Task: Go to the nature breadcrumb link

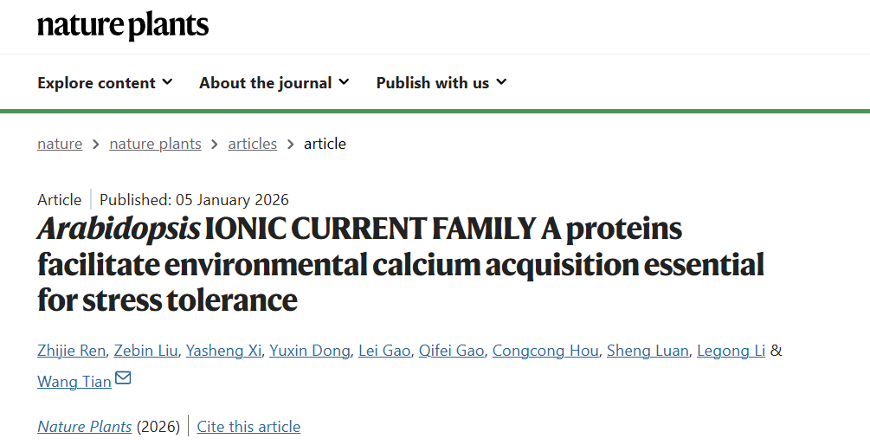Action: (60, 144)
